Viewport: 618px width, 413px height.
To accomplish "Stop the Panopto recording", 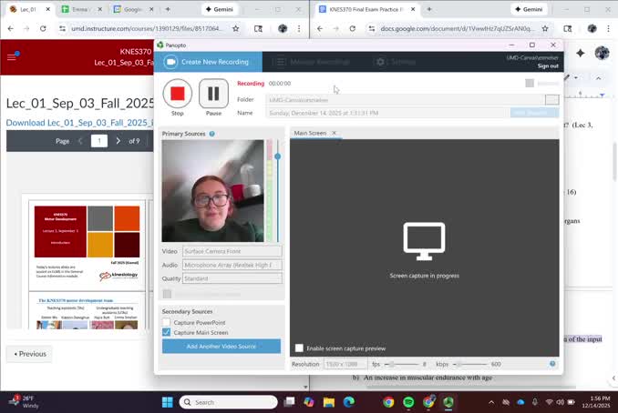I will point(178,94).
